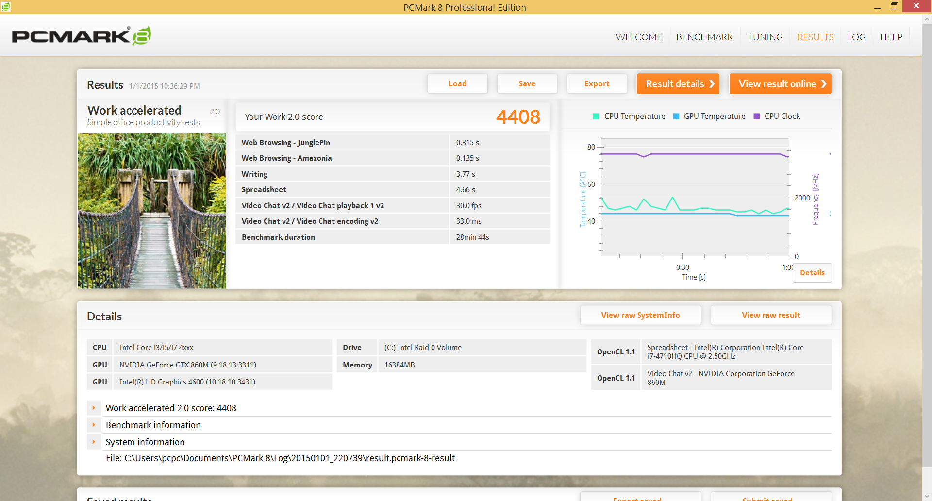Click View raw result
Screen dimensions: 932x501
tap(771, 315)
